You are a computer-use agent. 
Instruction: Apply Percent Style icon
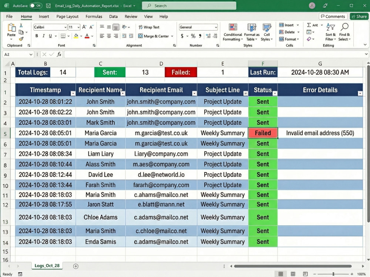point(193,36)
